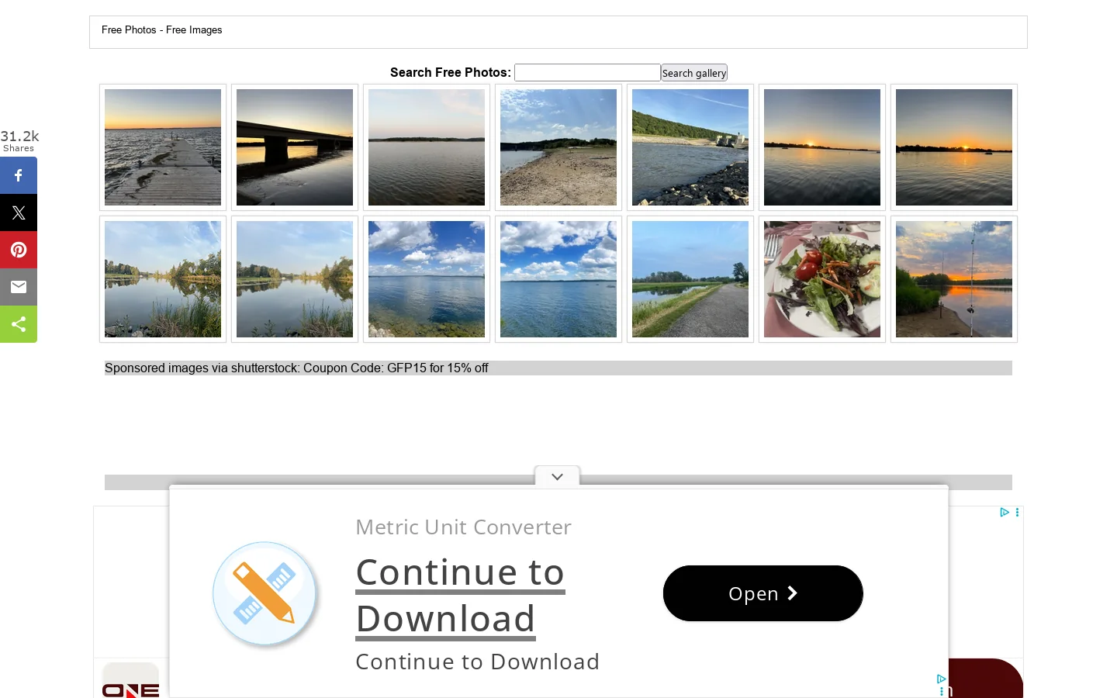Share the page on Facebook
This screenshot has width=1117, height=698.
click(x=19, y=175)
